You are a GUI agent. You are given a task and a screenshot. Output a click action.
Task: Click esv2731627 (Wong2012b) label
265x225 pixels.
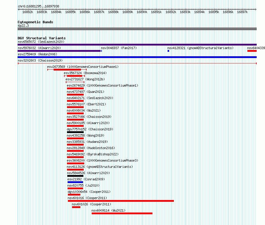[85, 79]
